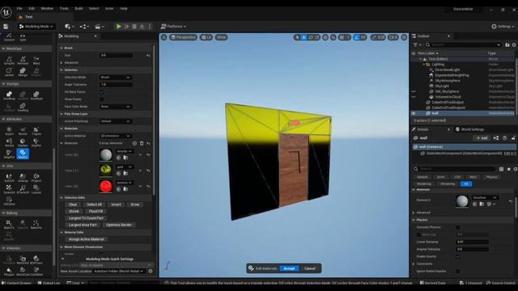
Task: Open New Asset Location settings gear
Action: 151,271
